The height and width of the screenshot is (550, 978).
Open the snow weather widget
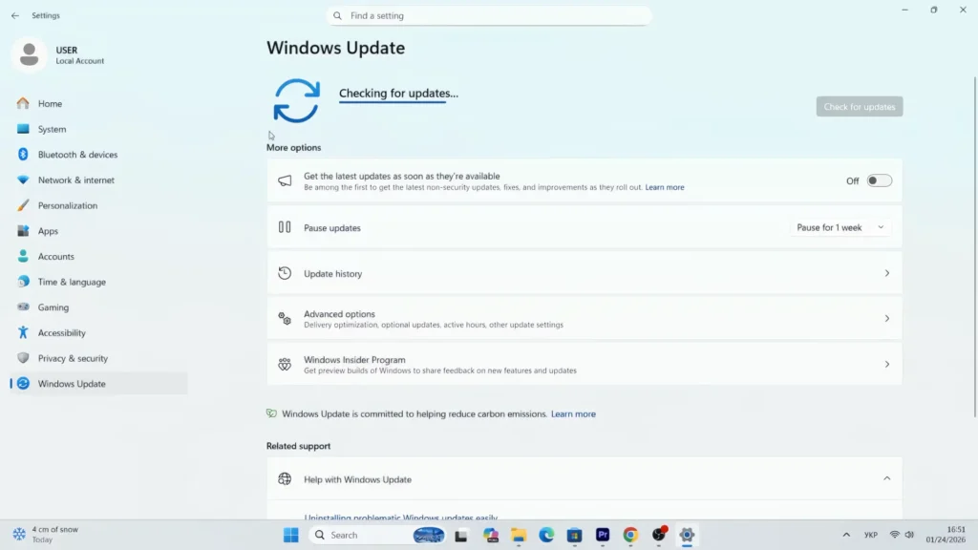point(46,535)
